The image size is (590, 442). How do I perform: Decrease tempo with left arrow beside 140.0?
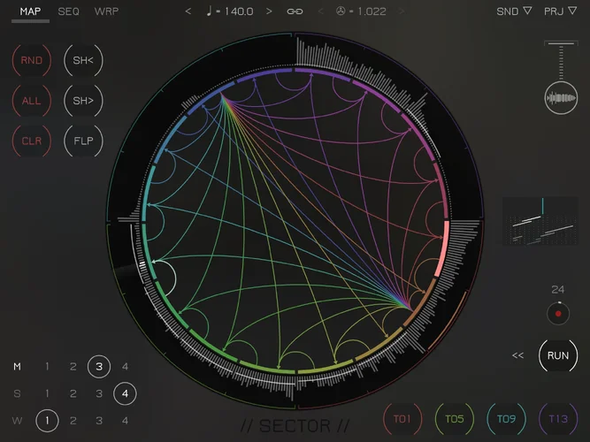point(188,11)
